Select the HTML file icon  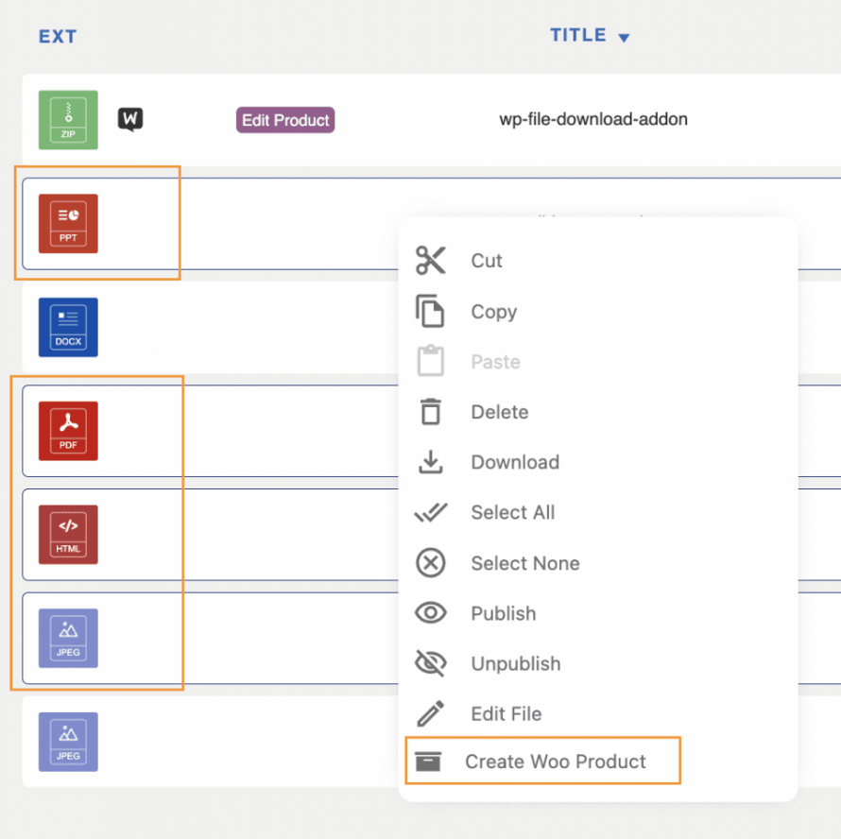68,535
